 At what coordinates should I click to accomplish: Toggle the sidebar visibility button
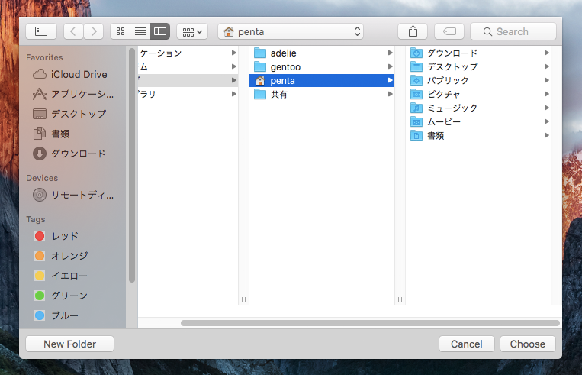[41, 31]
